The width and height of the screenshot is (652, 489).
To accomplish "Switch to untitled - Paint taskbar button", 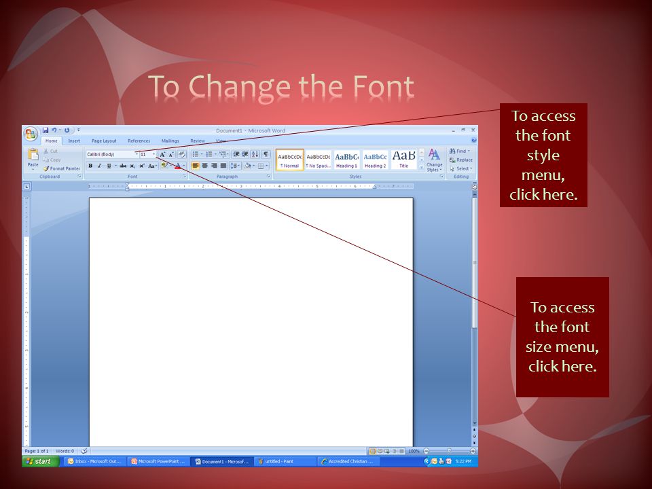I will pyautogui.click(x=285, y=461).
